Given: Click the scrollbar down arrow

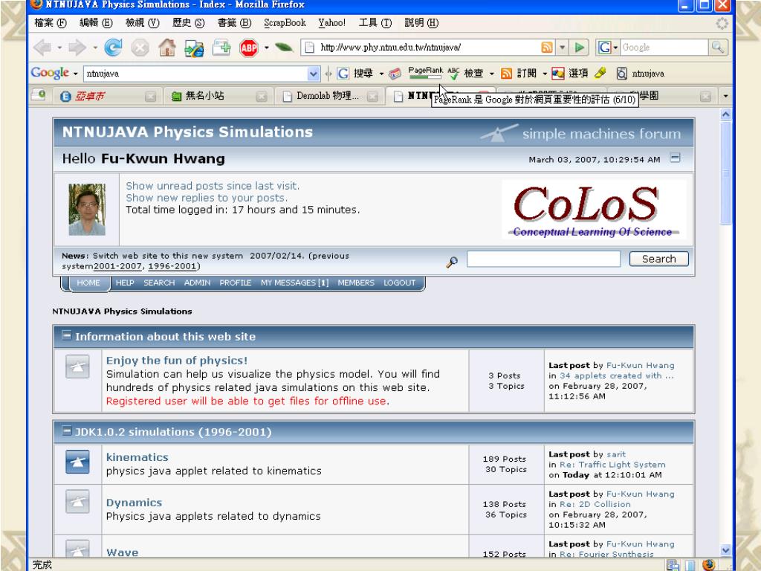Looking at the screenshot, I should 725,551.
